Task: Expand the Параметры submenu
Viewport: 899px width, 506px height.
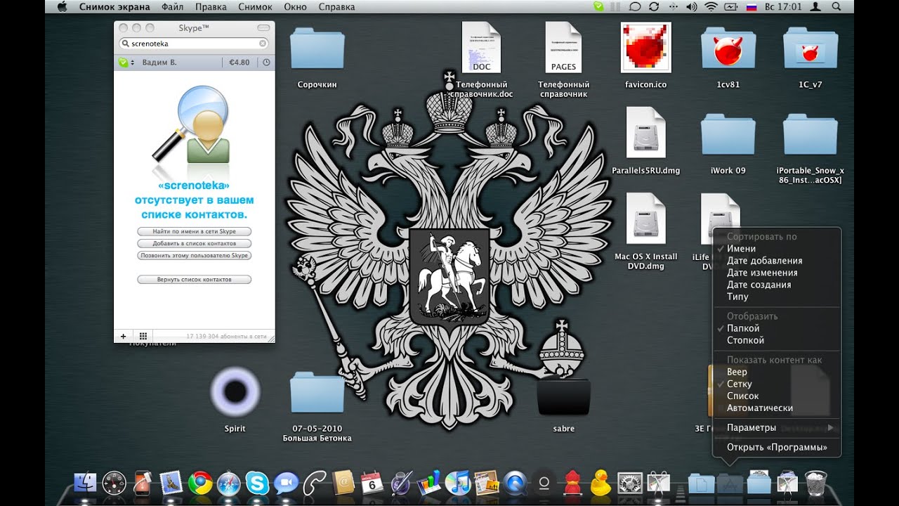Action: tap(777, 427)
